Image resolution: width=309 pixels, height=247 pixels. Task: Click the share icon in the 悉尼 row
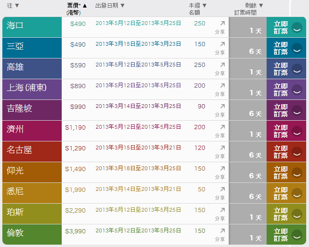click(222, 189)
